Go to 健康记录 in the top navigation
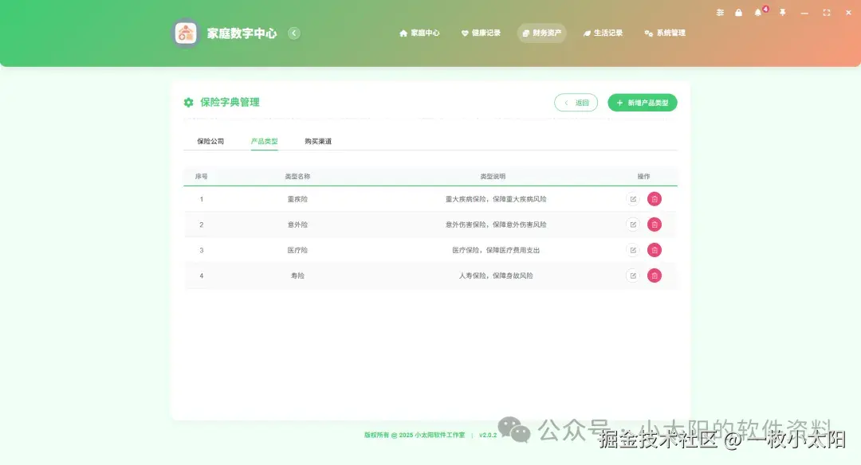861x465 pixels. 482,33
